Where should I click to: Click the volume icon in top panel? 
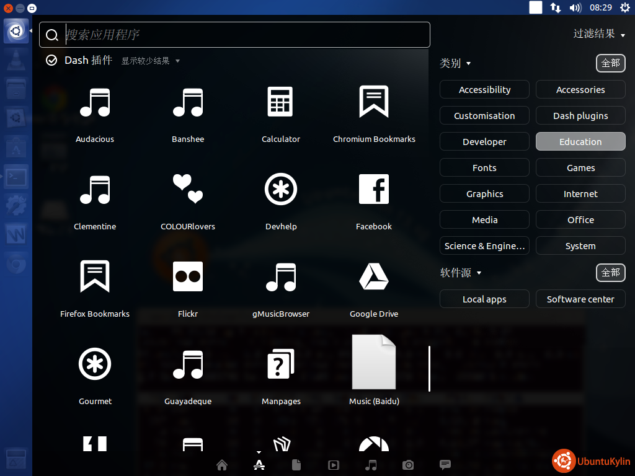(575, 8)
